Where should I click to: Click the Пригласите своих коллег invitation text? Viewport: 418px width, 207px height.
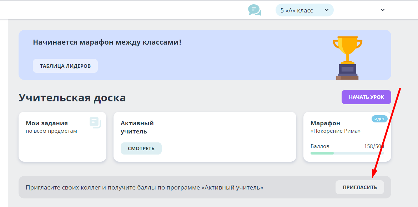[145, 187]
